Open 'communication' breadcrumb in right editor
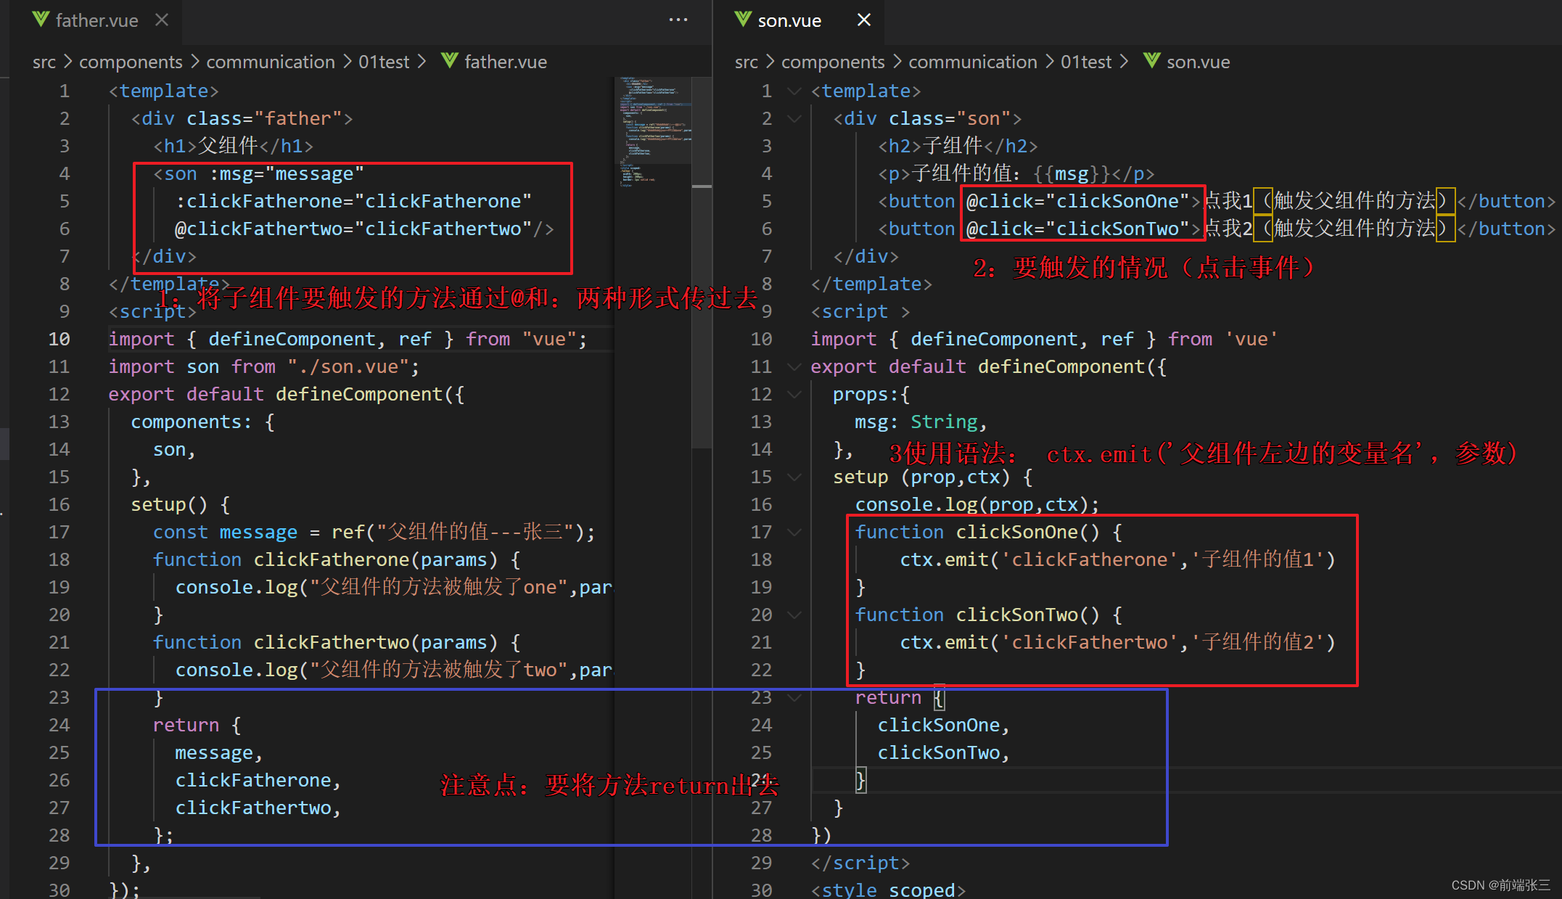This screenshot has height=899, width=1562. point(973,62)
